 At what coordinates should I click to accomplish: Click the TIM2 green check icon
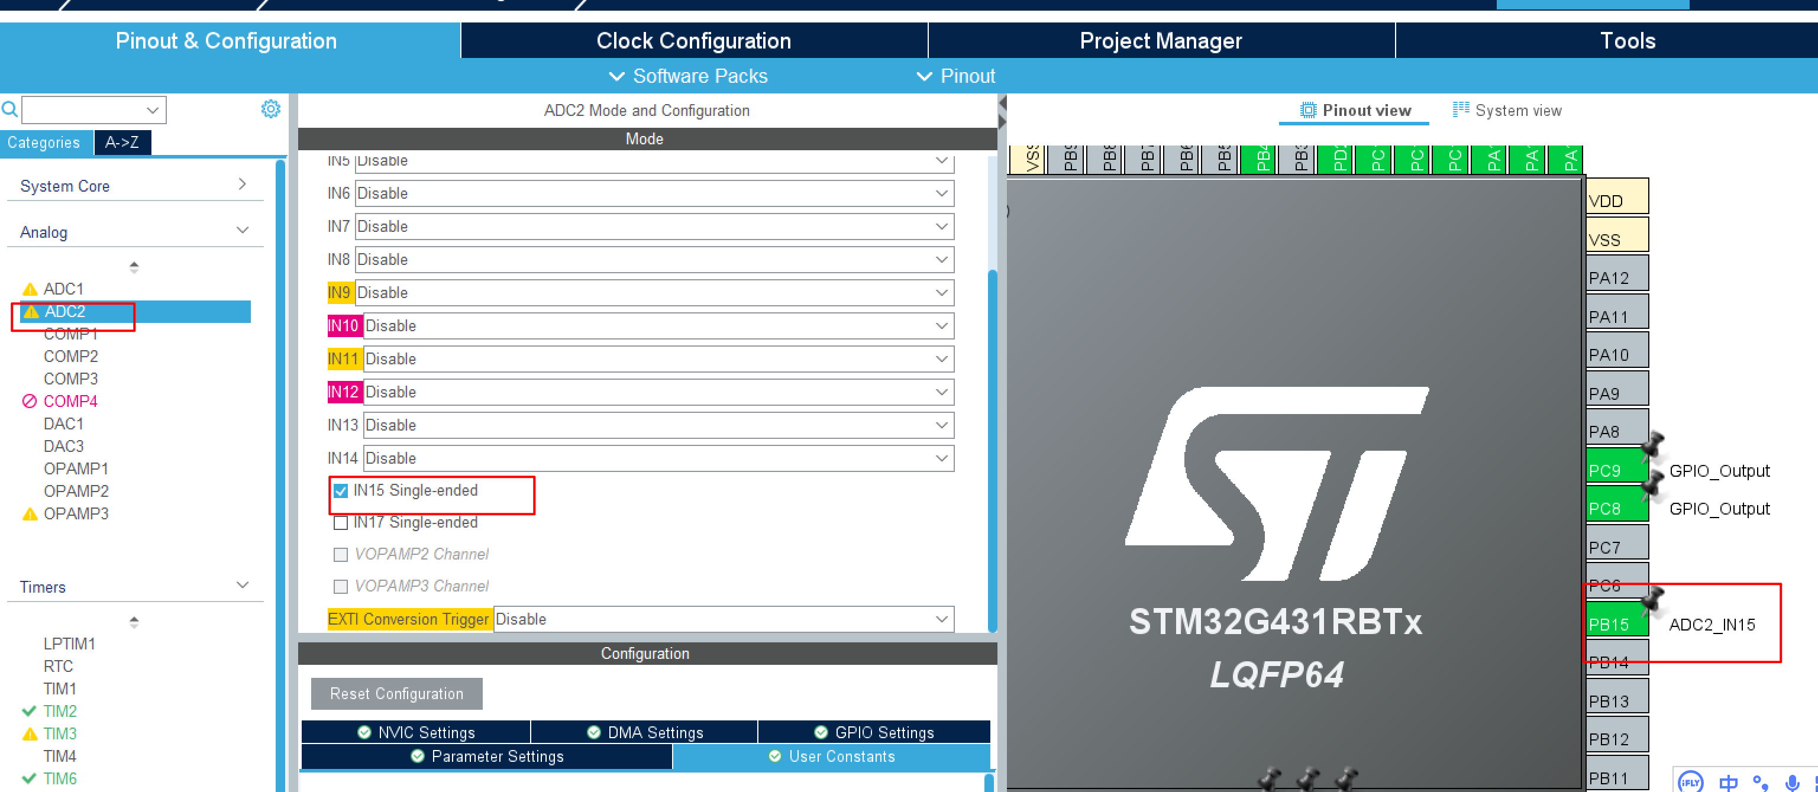[x=29, y=711]
